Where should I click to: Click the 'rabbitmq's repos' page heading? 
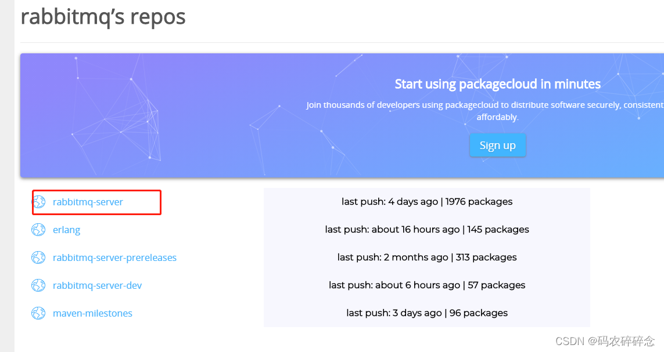[103, 17]
